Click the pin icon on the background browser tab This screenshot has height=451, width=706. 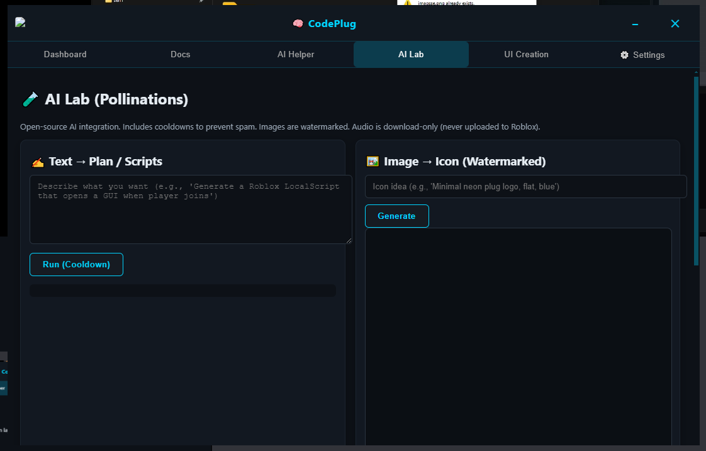click(x=200, y=2)
